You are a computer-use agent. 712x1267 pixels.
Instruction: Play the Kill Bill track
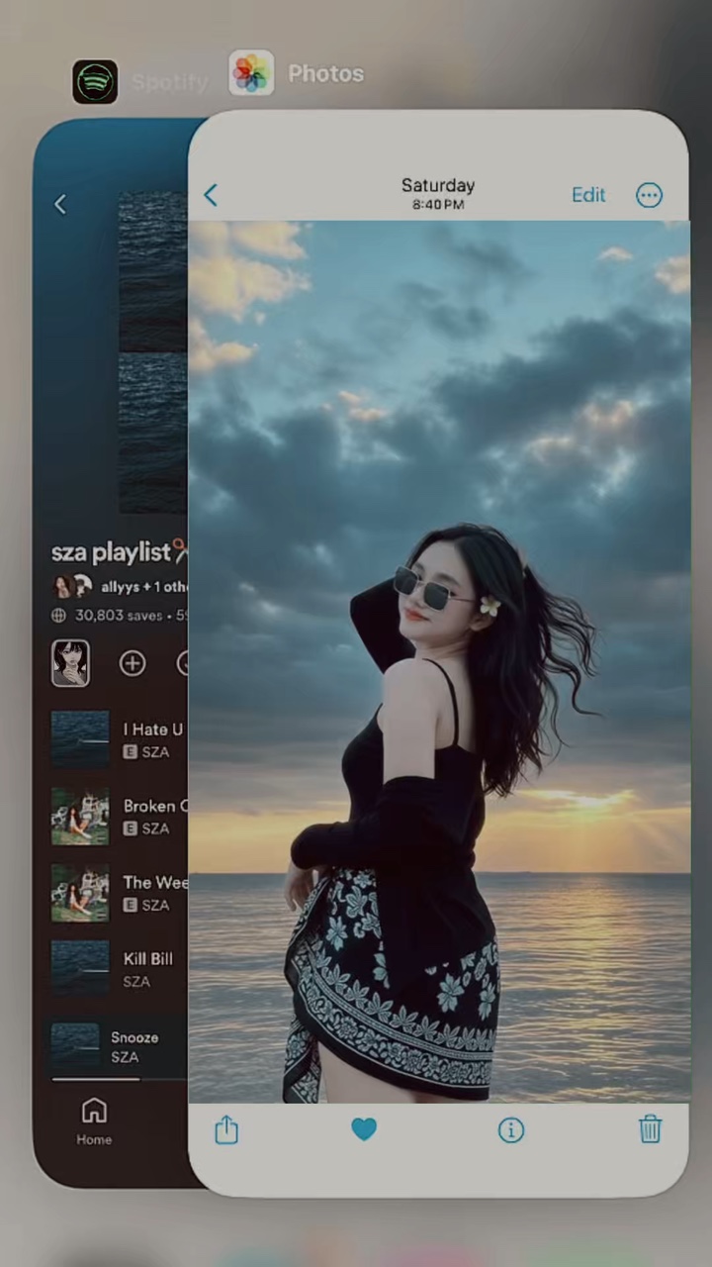[x=120, y=969]
